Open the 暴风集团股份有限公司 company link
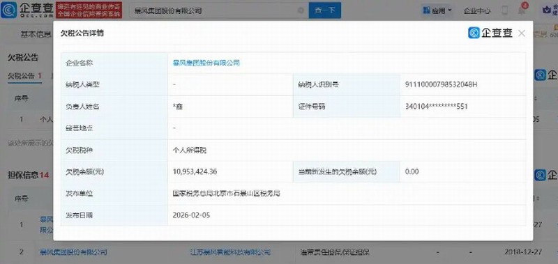This screenshot has height=264, width=558. pos(206,63)
